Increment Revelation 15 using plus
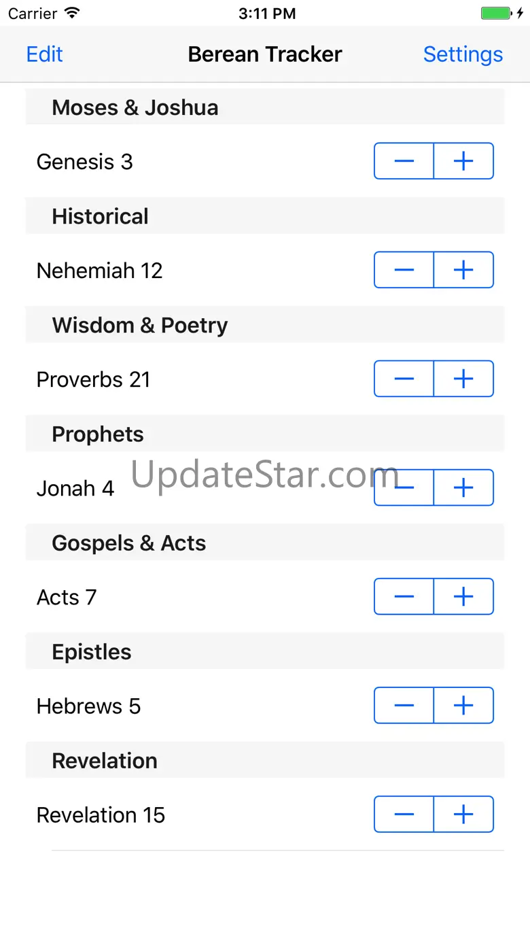 tap(463, 814)
